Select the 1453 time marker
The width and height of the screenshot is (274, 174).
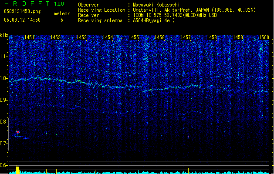click(x=82, y=38)
